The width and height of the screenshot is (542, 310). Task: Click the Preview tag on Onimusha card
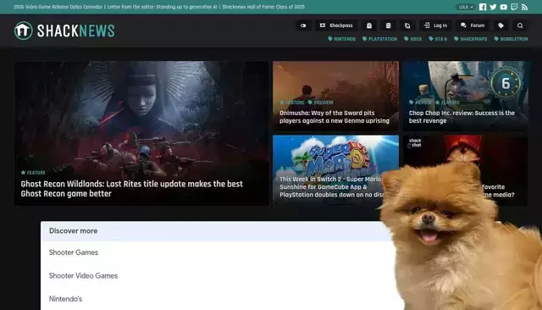(320, 102)
